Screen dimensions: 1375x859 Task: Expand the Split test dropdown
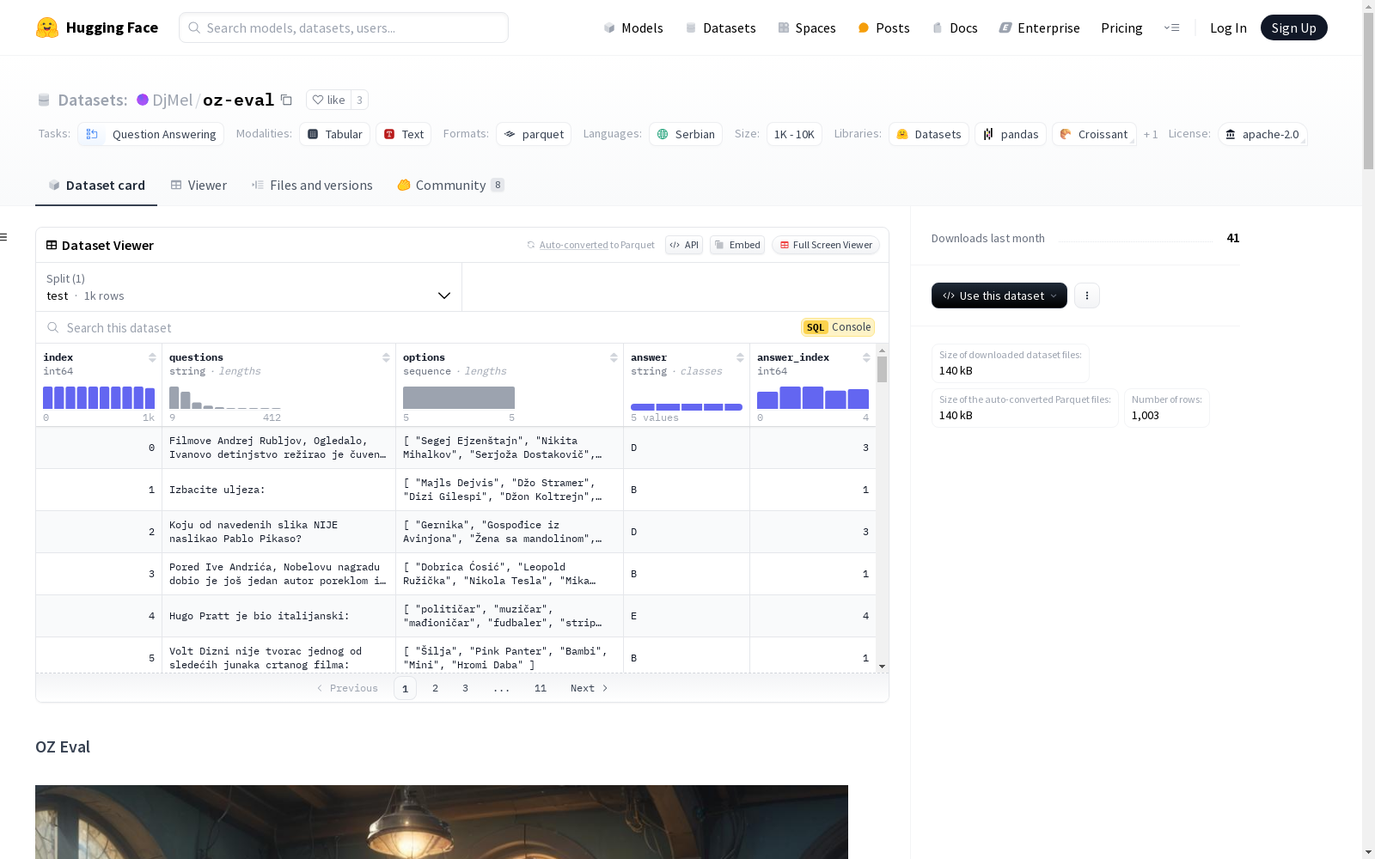point(248,287)
